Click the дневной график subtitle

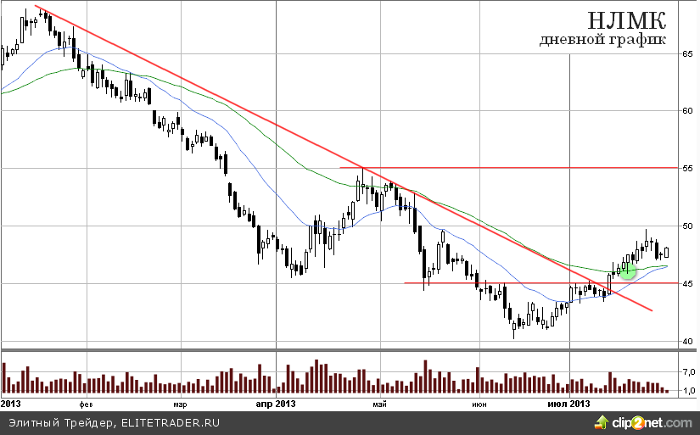(x=603, y=40)
